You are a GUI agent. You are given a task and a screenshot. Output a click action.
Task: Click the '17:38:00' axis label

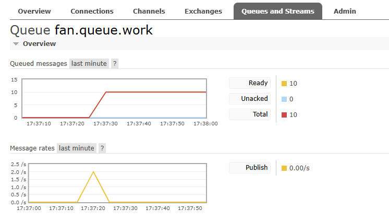[x=205, y=123]
